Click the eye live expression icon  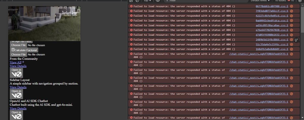click(x=157, y=1)
